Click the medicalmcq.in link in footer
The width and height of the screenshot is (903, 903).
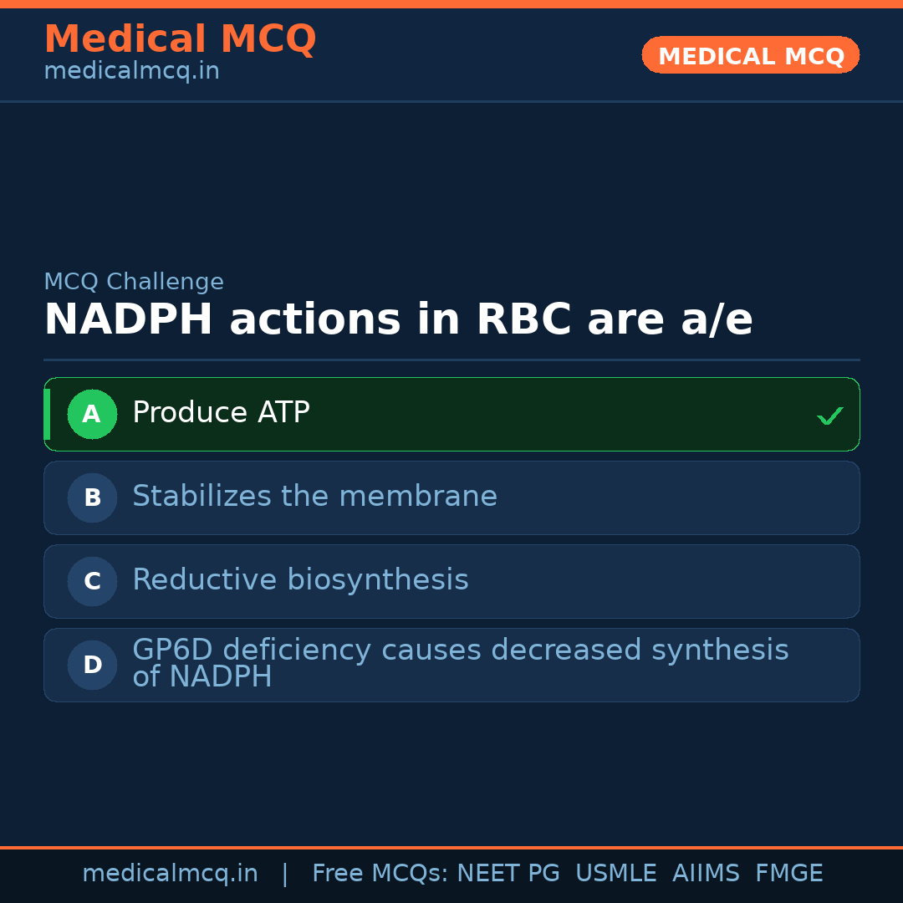click(x=170, y=874)
